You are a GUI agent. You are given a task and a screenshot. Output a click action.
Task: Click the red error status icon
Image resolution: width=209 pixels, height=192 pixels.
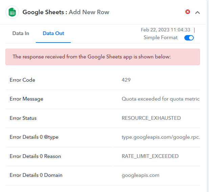coord(188,12)
